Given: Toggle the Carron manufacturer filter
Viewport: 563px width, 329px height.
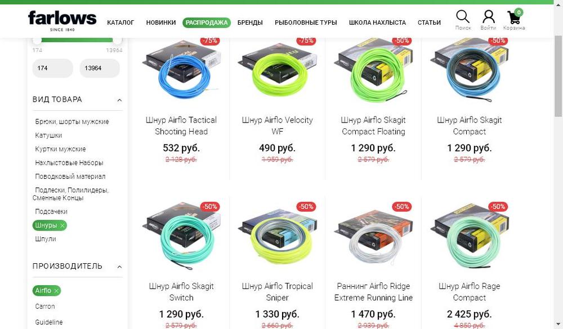Looking at the screenshot, I should click(45, 307).
